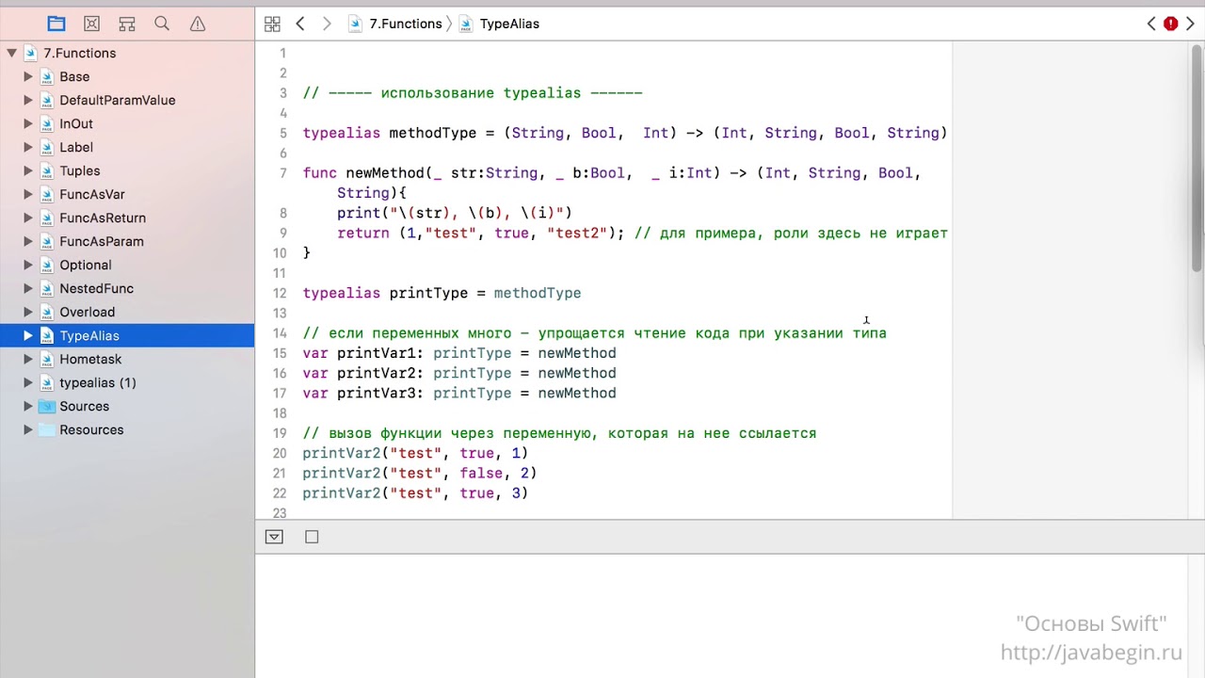Jump to next issue arrow
The height and width of the screenshot is (678, 1205).
pos(1190,24)
